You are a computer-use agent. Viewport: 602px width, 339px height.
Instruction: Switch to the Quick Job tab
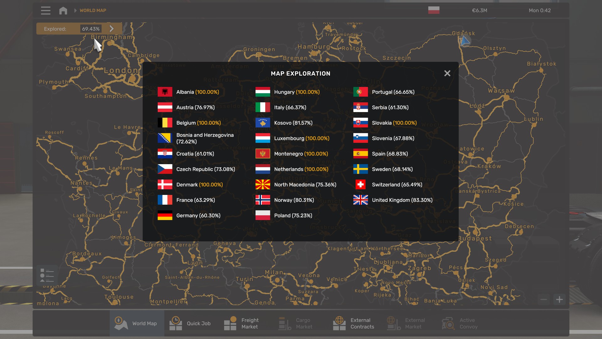[190, 323]
